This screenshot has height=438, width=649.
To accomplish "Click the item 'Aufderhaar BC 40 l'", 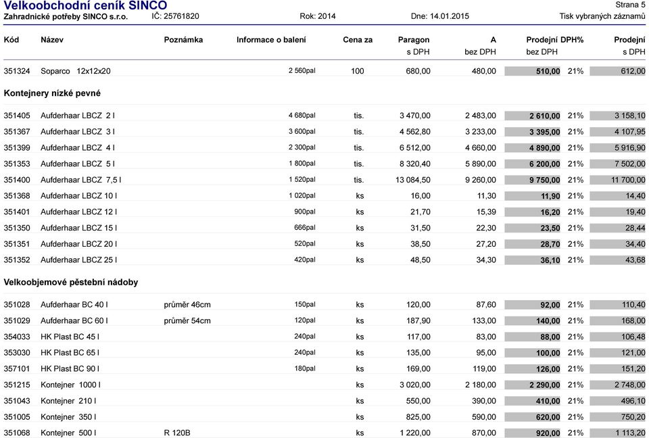I will coord(74,305).
